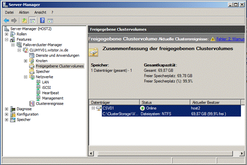Expand the Konfiguration node

click(6, 114)
